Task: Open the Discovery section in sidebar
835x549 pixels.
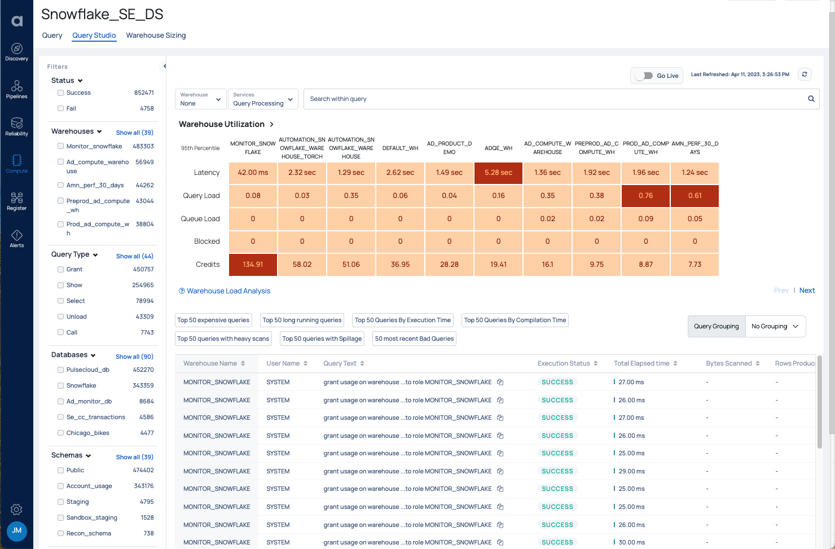Action: click(x=16, y=52)
